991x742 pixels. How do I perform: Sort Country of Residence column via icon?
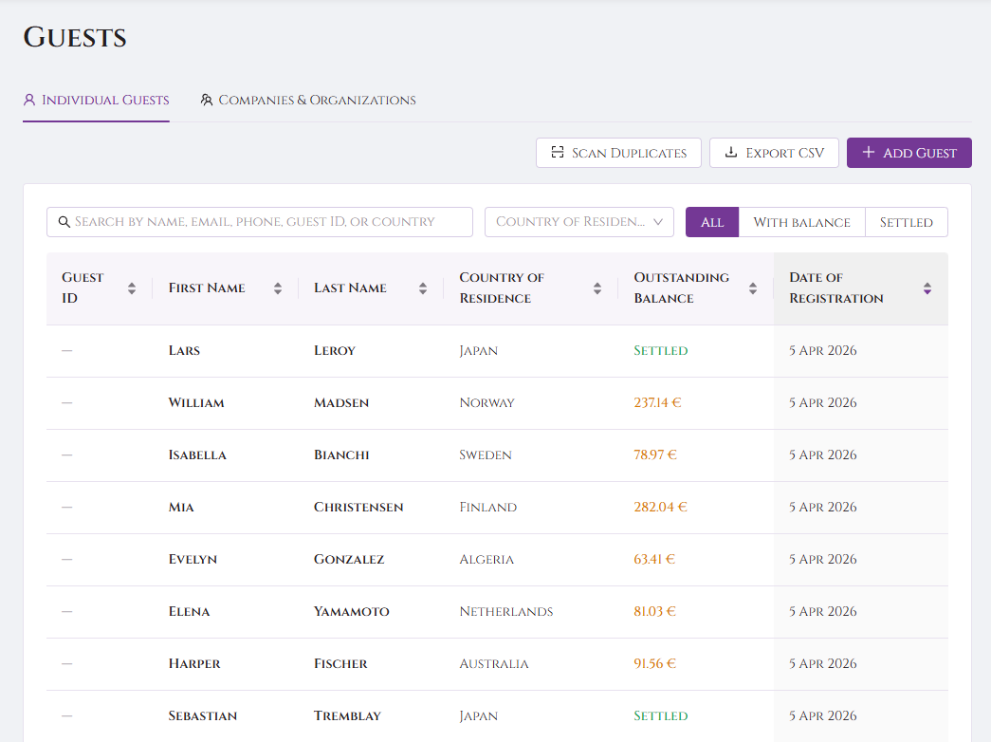[x=597, y=288]
